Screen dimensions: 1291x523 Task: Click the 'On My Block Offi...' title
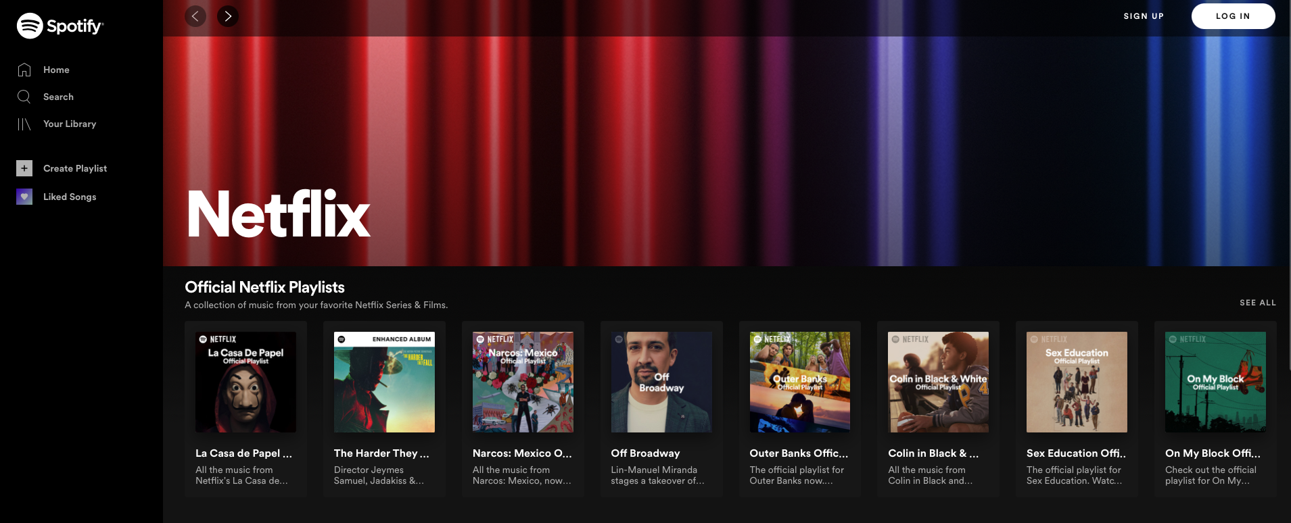[1213, 453]
